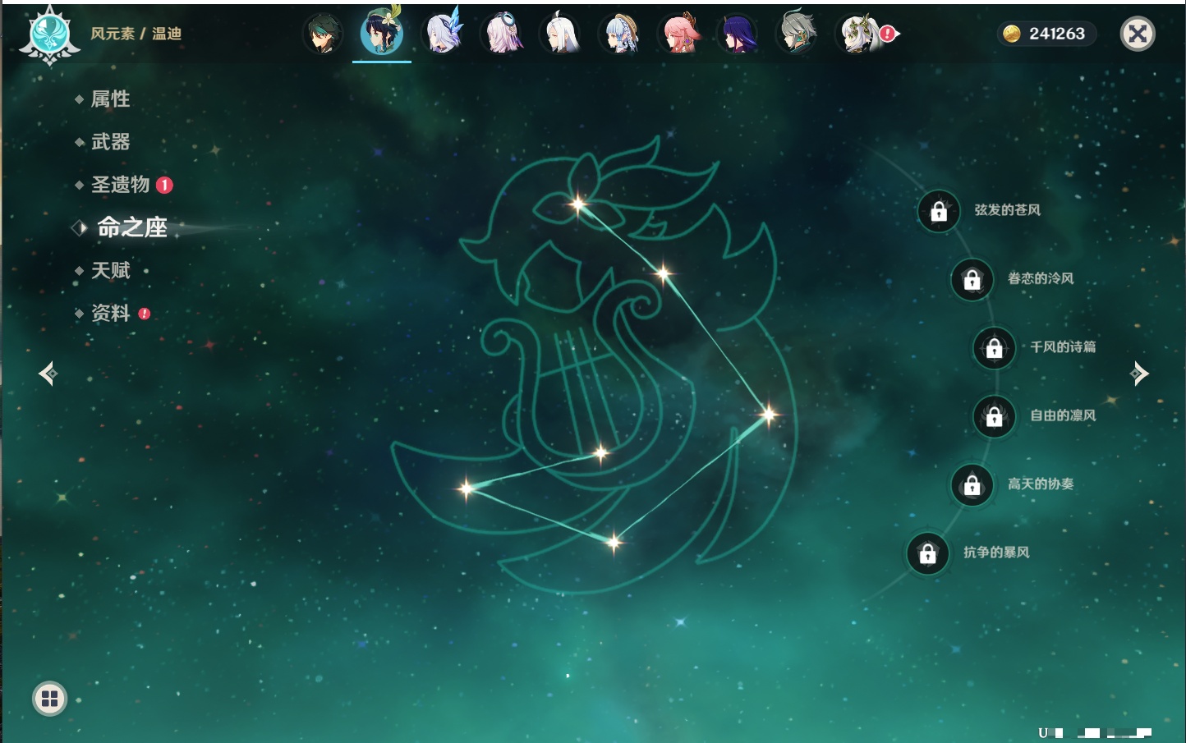Select Raiden Shogun's purple-haired portrait
Image resolution: width=1186 pixels, height=743 pixels.
pyautogui.click(x=738, y=34)
